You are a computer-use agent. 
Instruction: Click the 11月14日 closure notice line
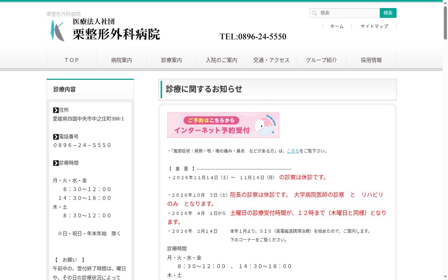(248, 177)
